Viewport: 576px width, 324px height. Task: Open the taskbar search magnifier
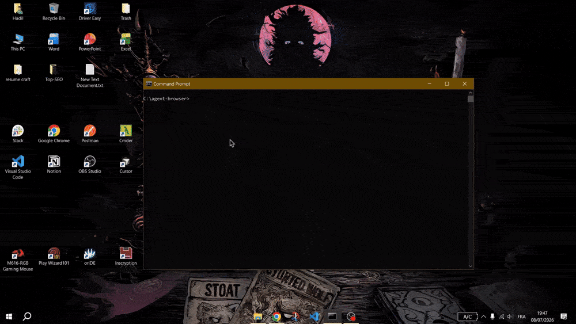[x=27, y=317]
